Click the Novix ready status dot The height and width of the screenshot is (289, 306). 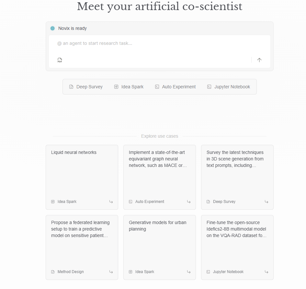point(52,28)
